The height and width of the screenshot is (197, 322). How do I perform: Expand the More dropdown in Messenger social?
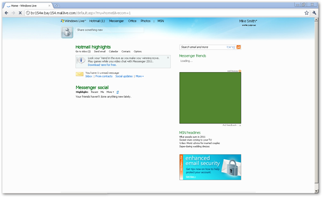coord(110,92)
